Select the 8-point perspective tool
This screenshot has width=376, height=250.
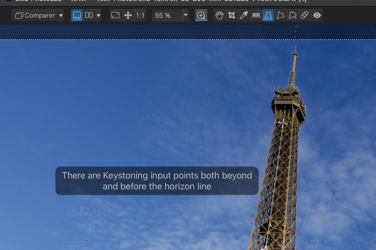click(292, 15)
